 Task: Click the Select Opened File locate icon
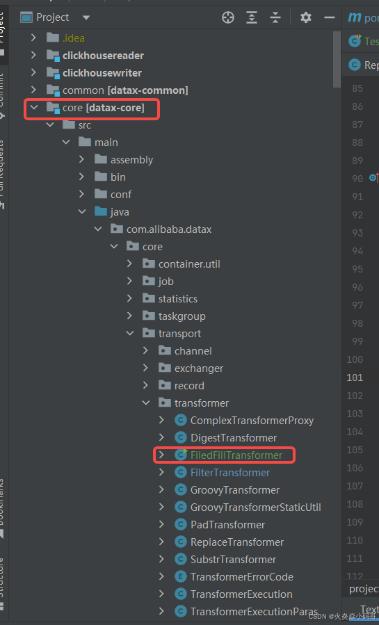click(x=228, y=17)
